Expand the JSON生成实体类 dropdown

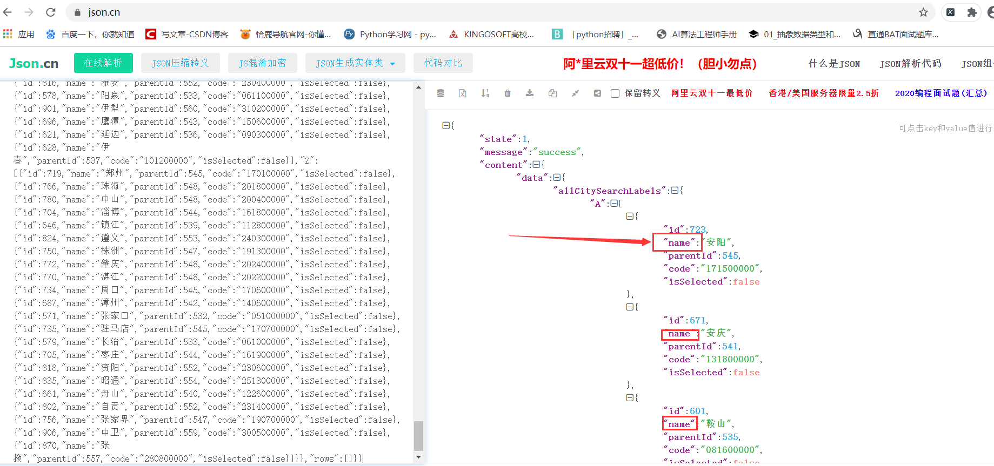(x=355, y=63)
